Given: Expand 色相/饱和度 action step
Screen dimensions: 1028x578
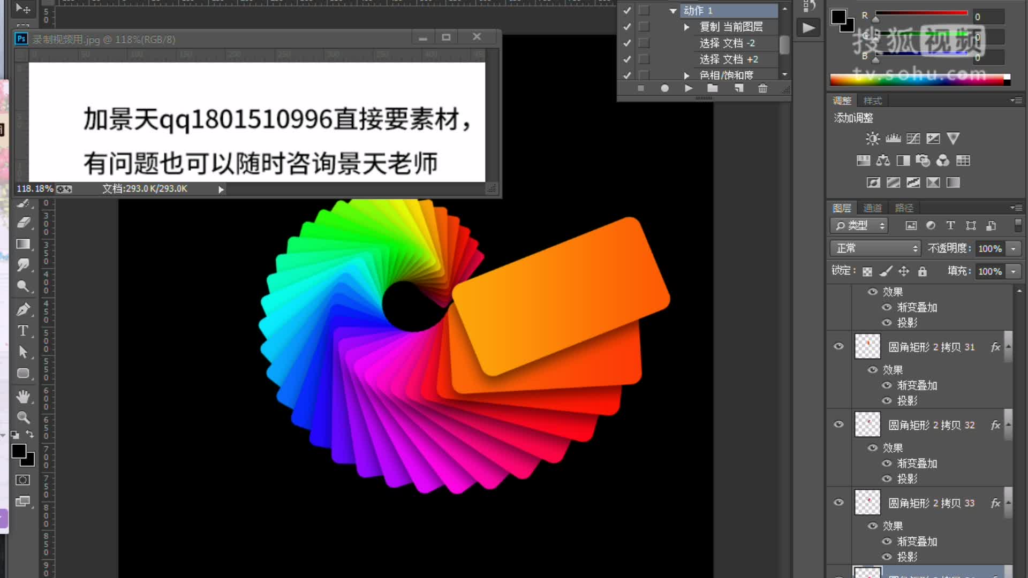Looking at the screenshot, I should [x=686, y=75].
